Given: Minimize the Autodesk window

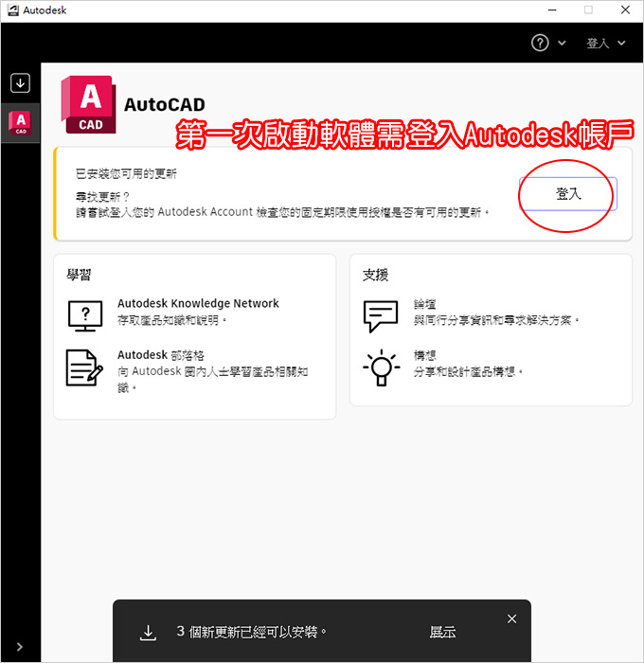Looking at the screenshot, I should point(552,10).
